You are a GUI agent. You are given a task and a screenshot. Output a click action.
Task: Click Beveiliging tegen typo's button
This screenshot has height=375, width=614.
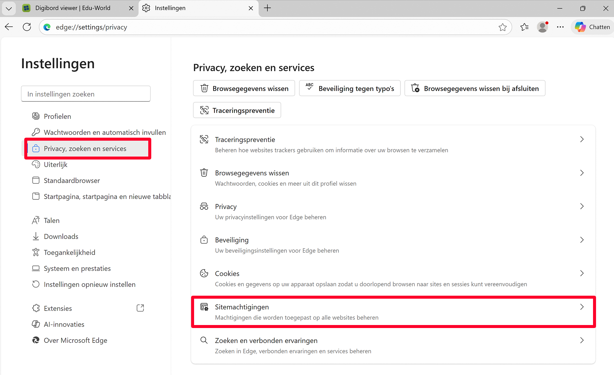pos(350,88)
